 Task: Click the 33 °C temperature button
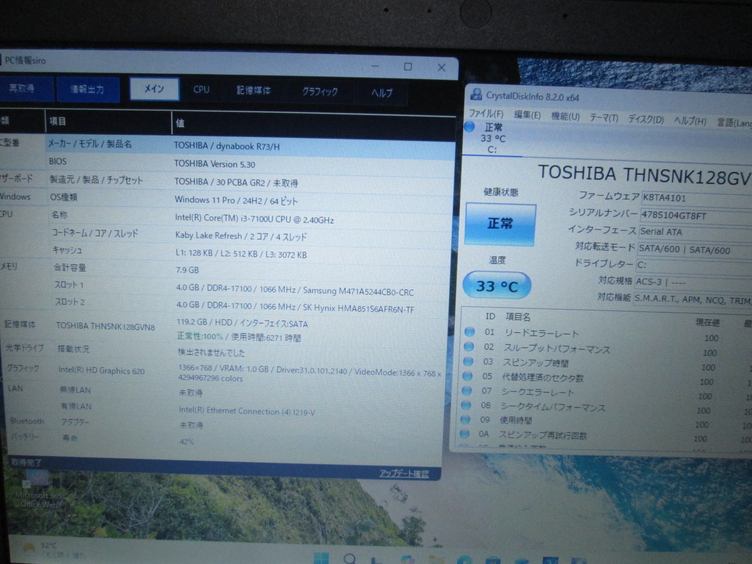[x=497, y=285]
